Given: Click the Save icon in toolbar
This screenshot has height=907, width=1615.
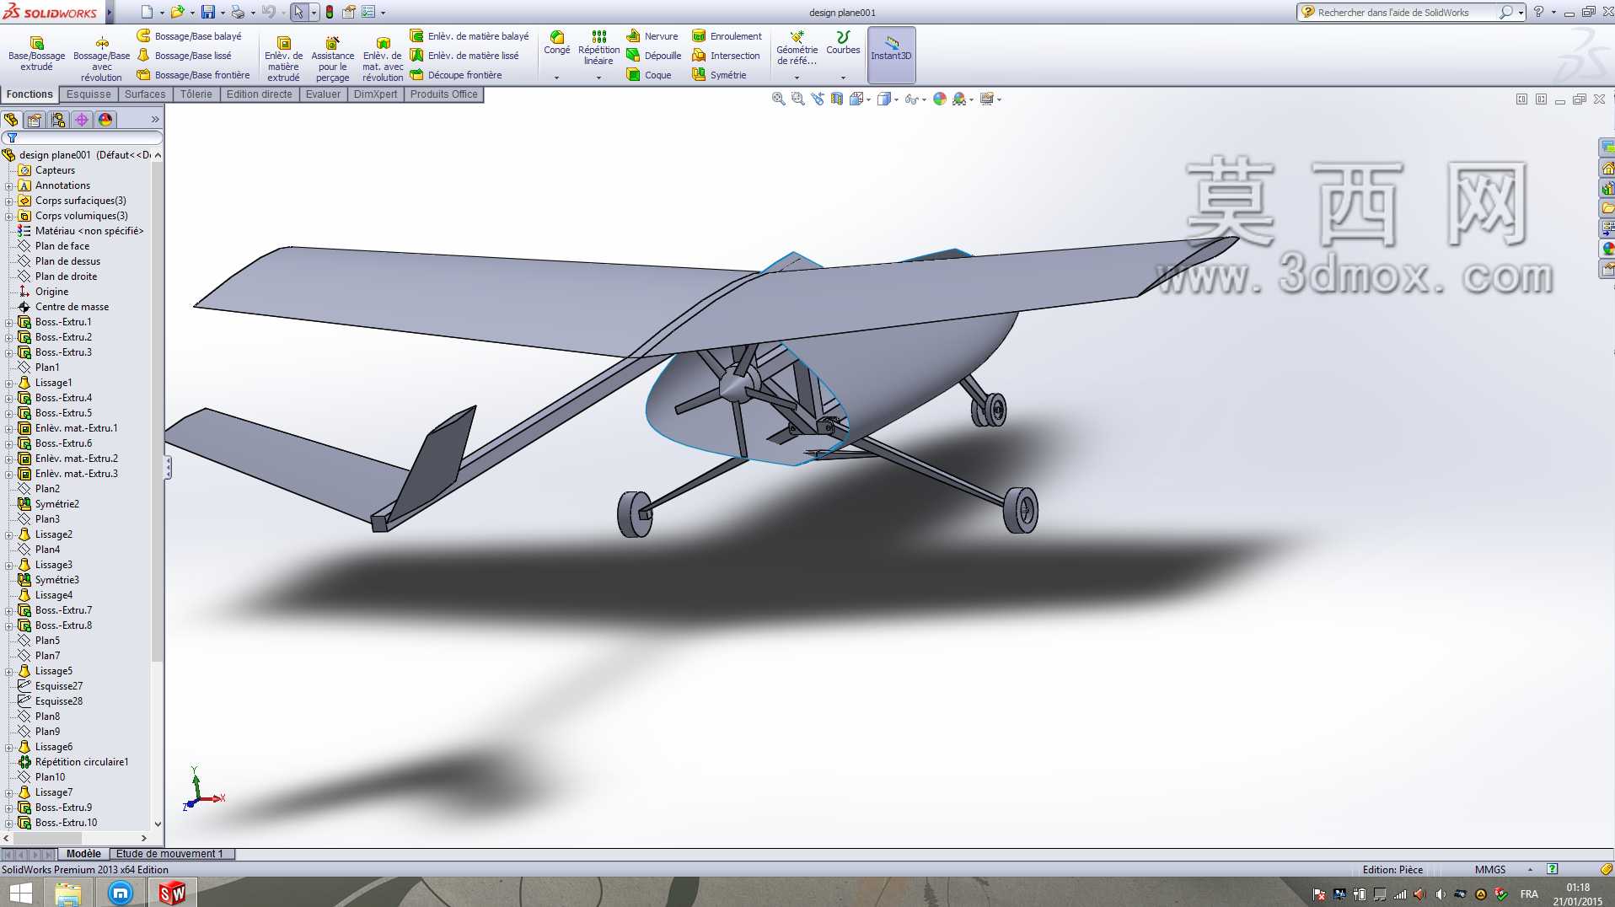Looking at the screenshot, I should coord(207,12).
